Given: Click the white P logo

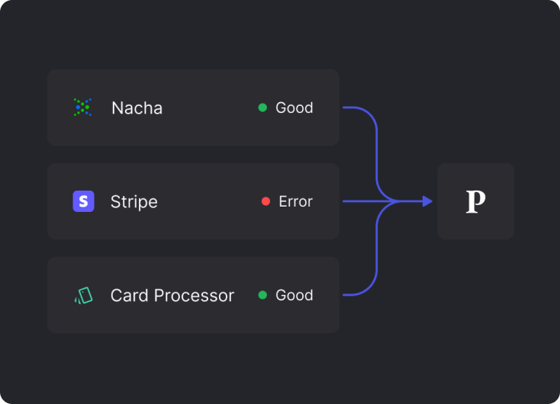Looking at the screenshot, I should (x=475, y=201).
